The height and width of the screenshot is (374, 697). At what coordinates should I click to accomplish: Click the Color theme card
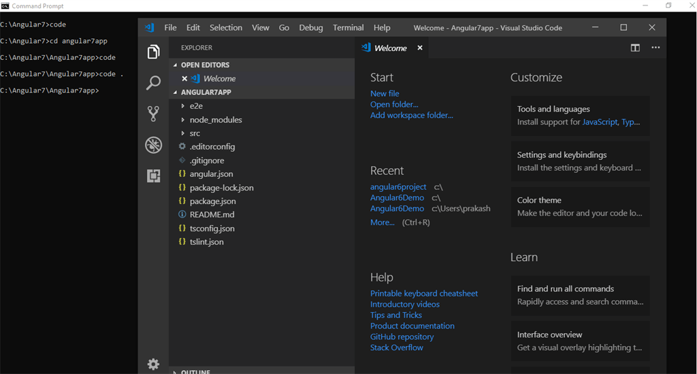click(x=580, y=207)
